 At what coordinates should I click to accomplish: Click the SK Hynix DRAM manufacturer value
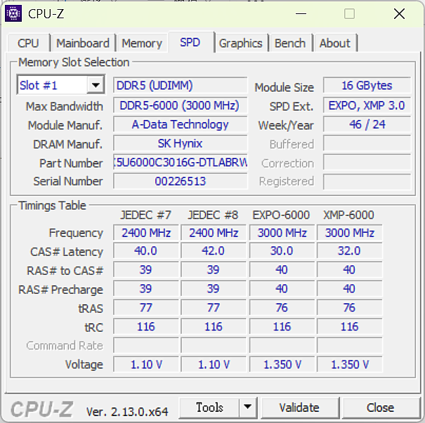[181, 143]
